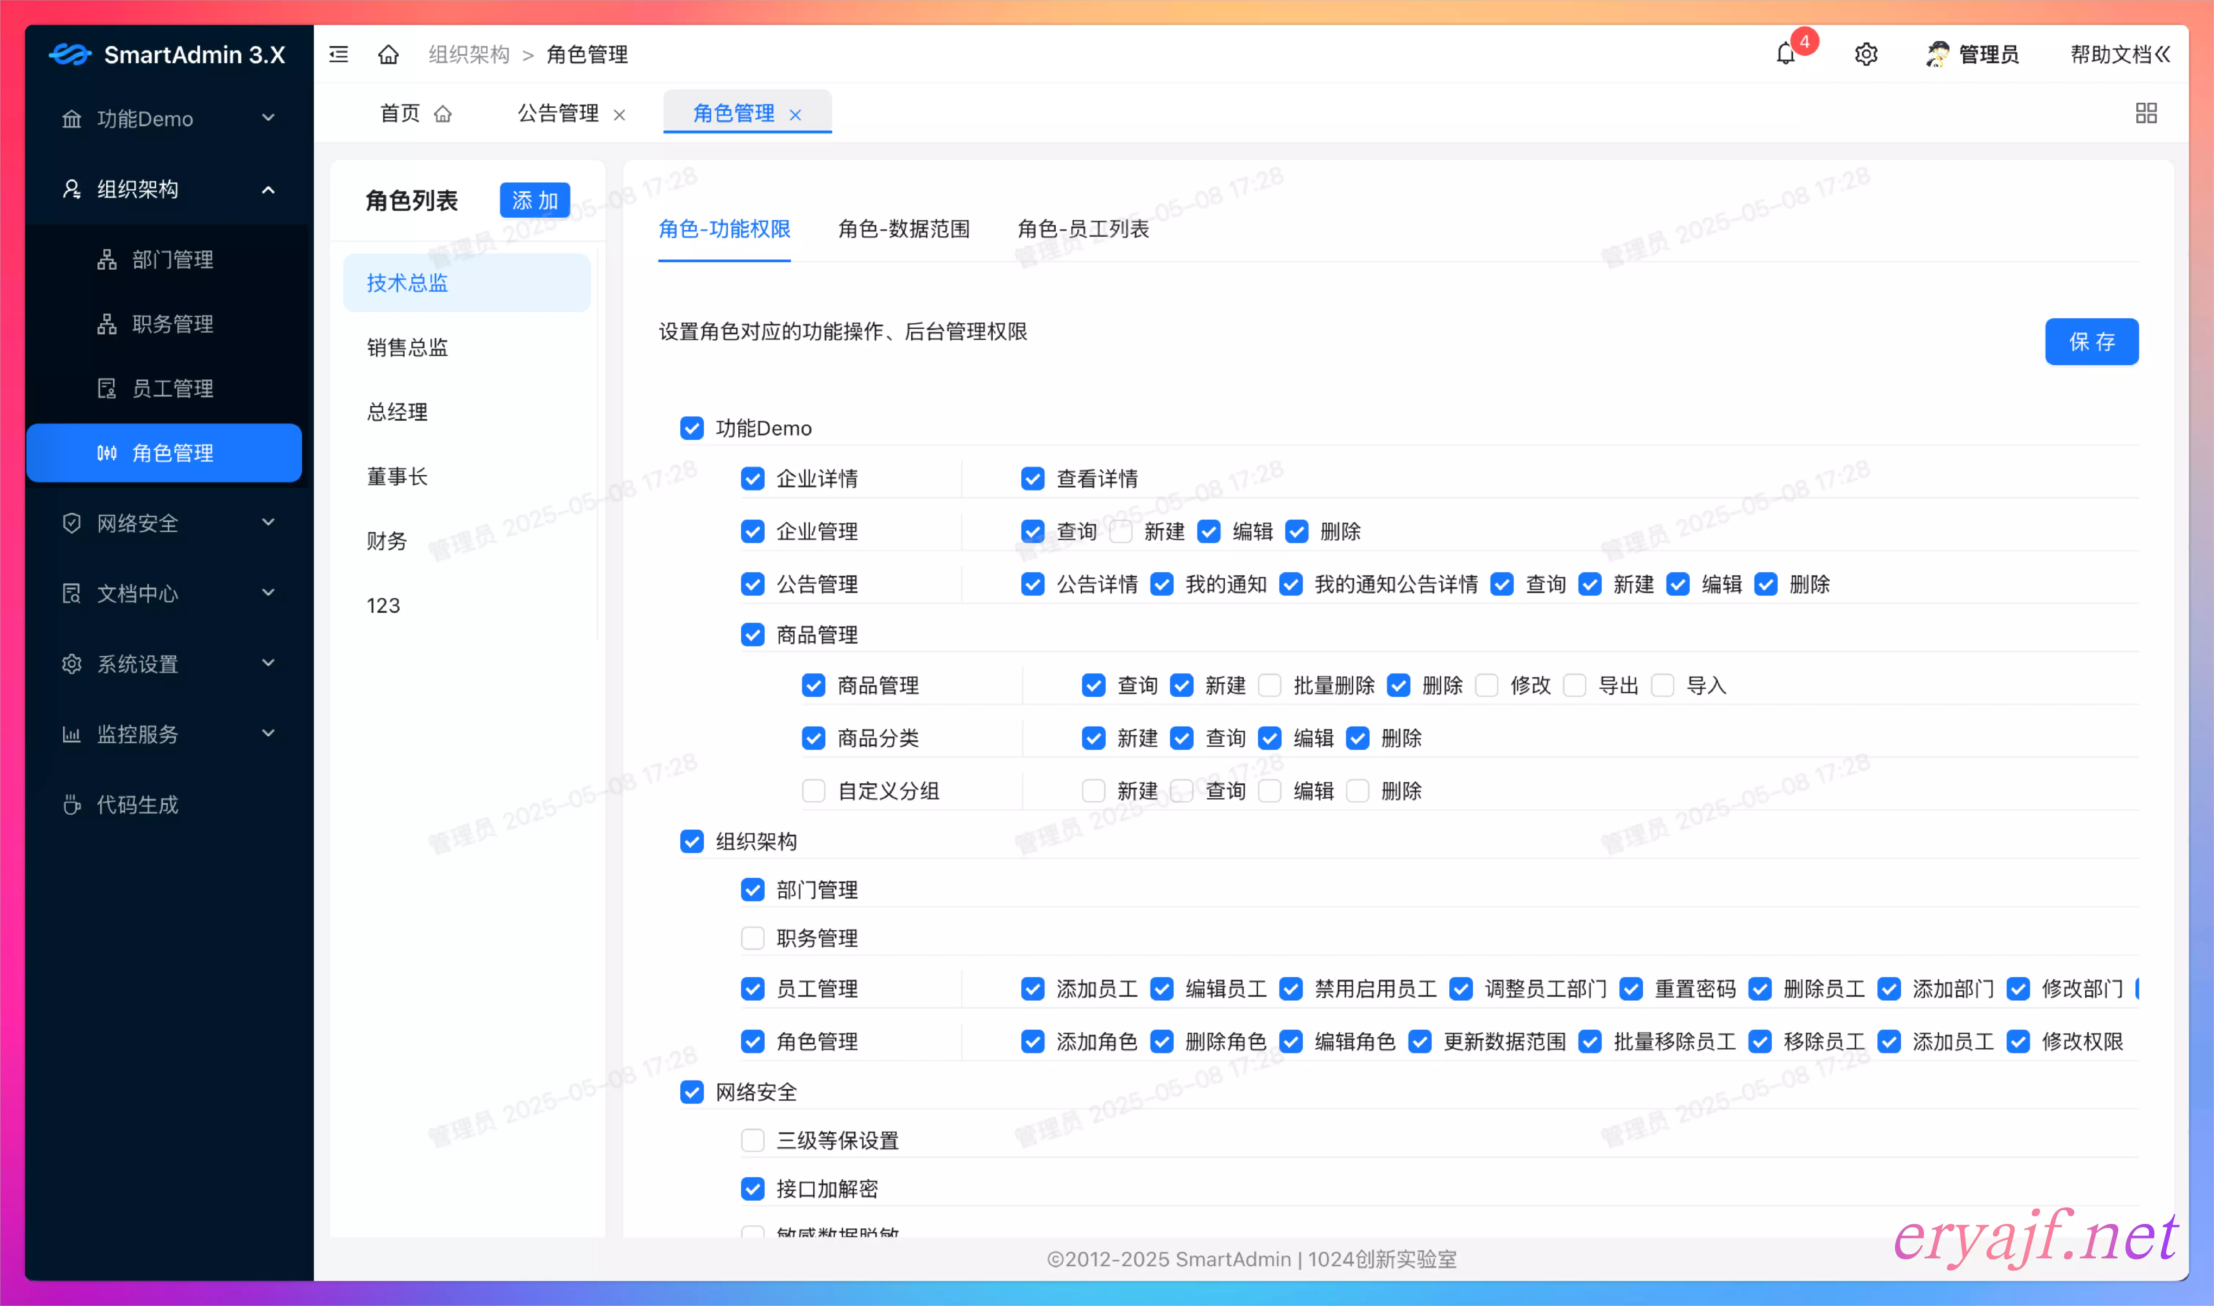The width and height of the screenshot is (2214, 1306).
Task: Click the 代码生成 coffee icon
Action: point(71,804)
